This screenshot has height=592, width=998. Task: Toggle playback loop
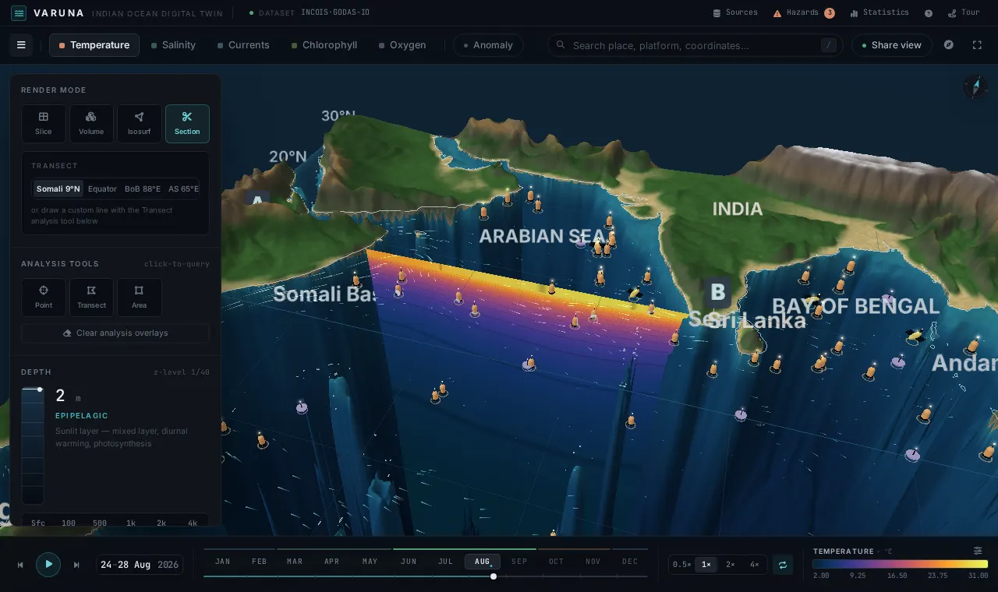point(783,565)
